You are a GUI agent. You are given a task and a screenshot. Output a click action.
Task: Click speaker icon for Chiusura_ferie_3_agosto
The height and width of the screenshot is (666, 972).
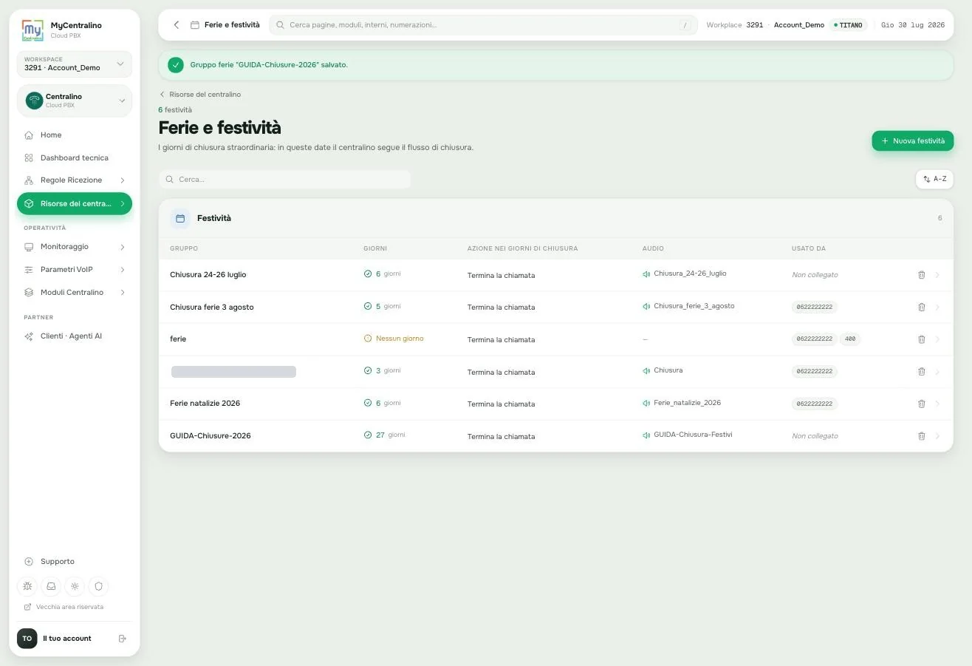pos(646,306)
